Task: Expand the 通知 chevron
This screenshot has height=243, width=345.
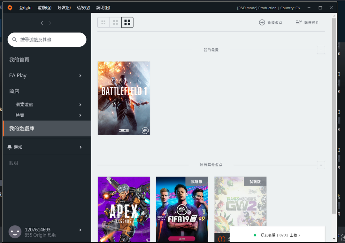Action: [80, 147]
